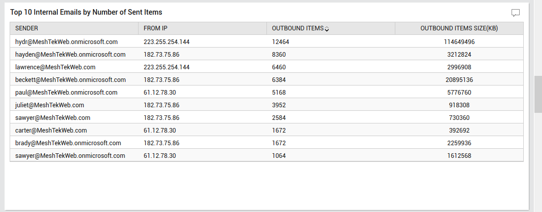Click the vertical scrollbar thumb
The height and width of the screenshot is (212, 542).
(538, 94)
